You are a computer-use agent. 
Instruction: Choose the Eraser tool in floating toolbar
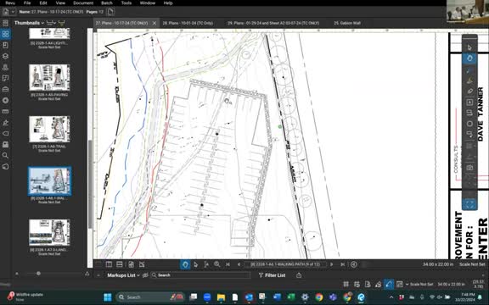click(469, 91)
